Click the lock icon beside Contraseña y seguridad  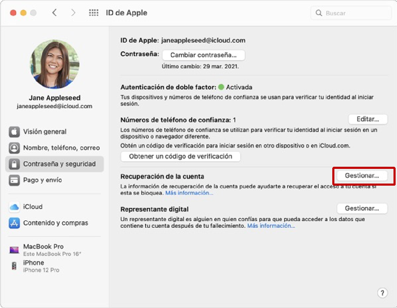pyautogui.click(x=14, y=164)
